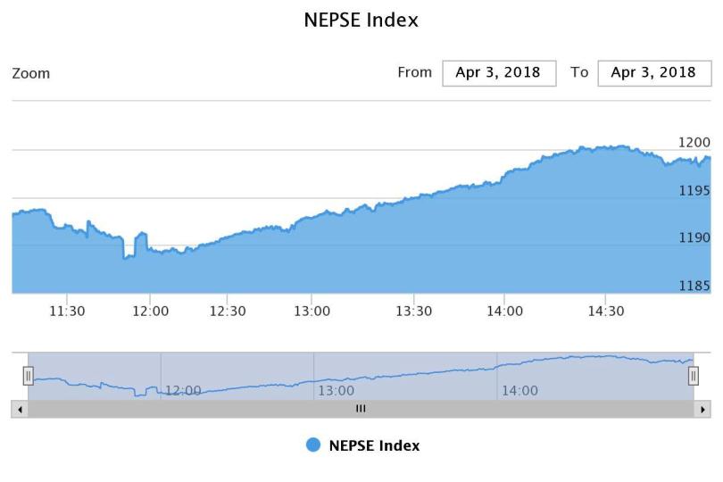
Task: Click the NEPSE Index chart title
Action: coord(361,20)
